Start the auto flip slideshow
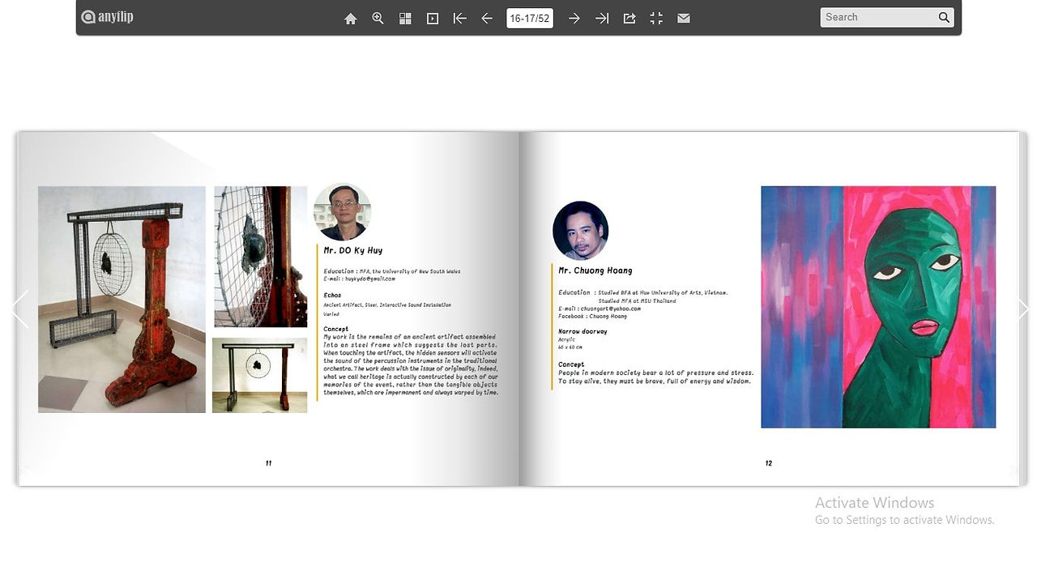 pyautogui.click(x=433, y=18)
